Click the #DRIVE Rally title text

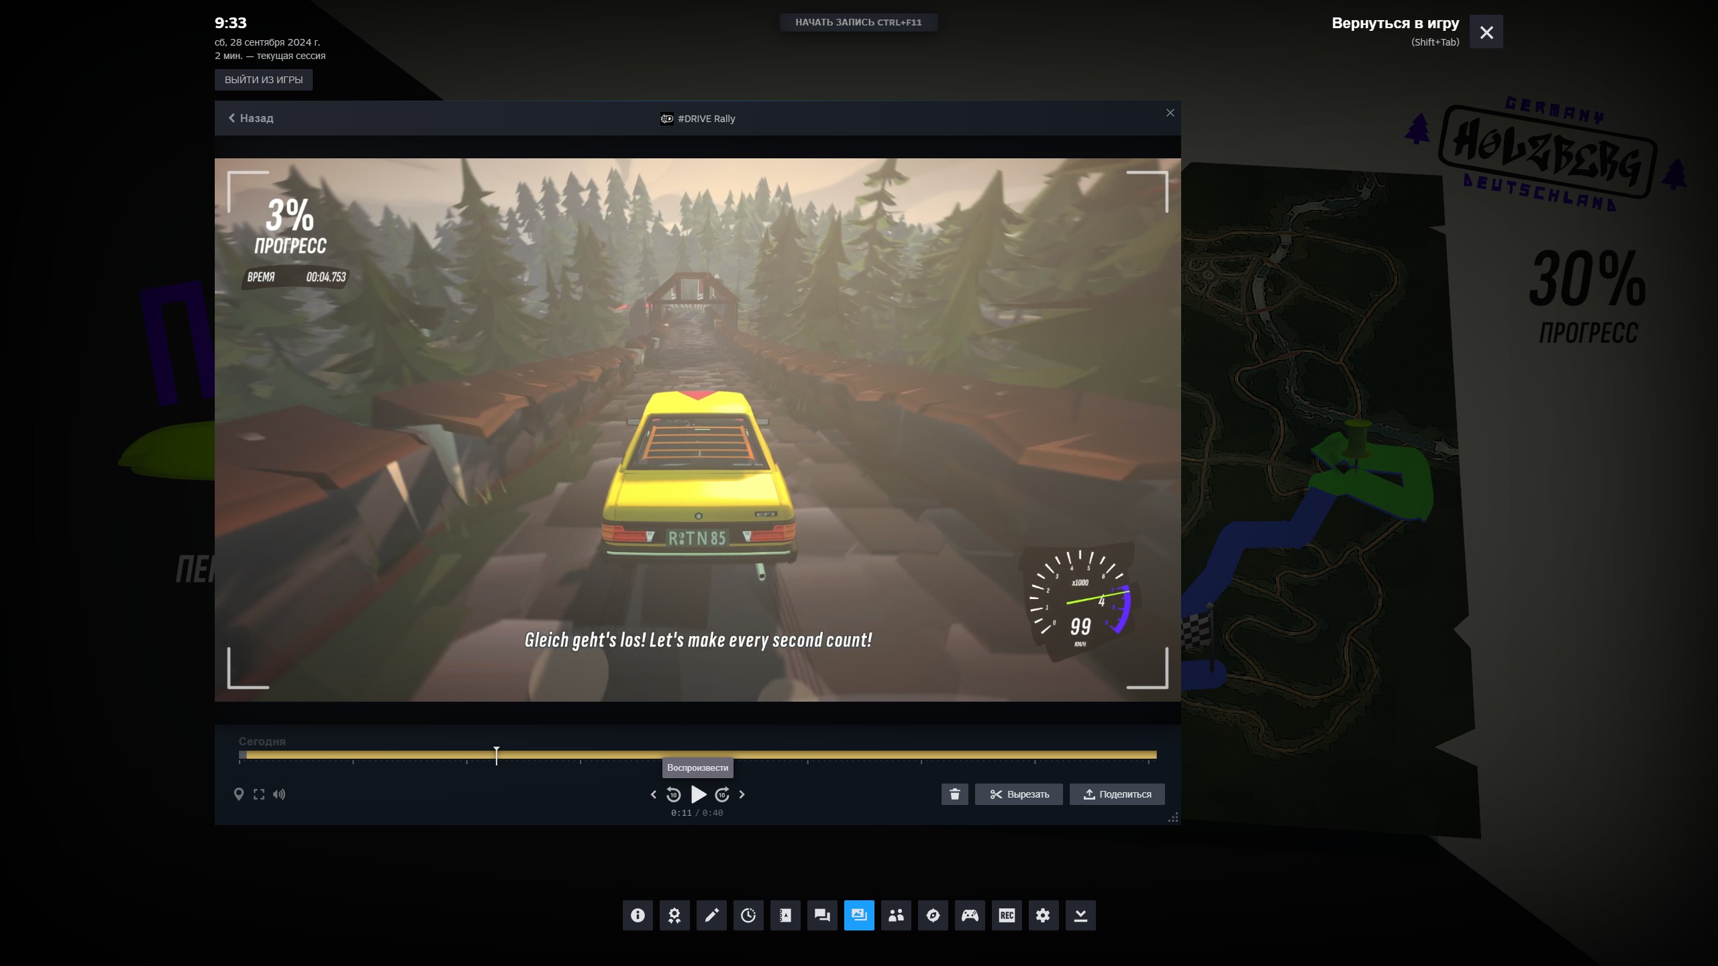pos(707,119)
